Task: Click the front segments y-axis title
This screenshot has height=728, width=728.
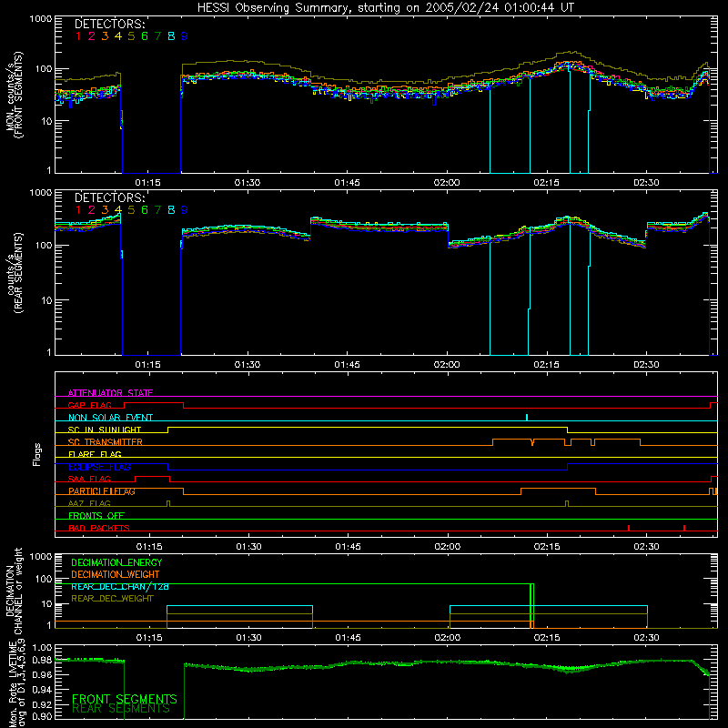Action: [x=14, y=96]
